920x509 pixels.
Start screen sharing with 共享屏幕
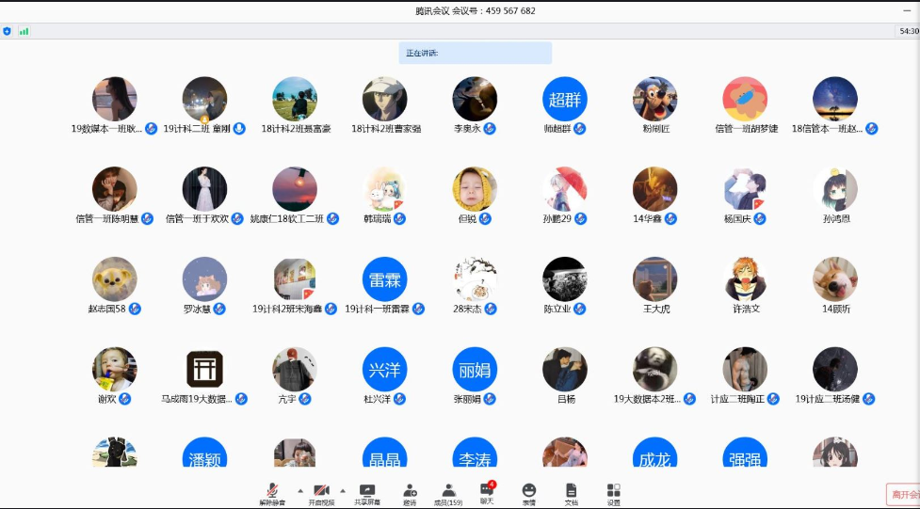(367, 494)
